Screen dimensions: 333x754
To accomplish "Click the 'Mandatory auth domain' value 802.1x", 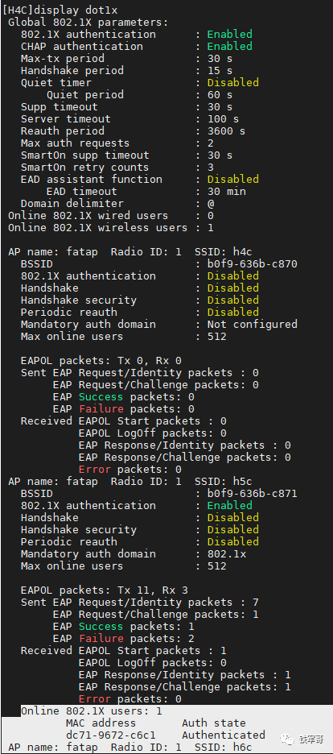I will [227, 553].
